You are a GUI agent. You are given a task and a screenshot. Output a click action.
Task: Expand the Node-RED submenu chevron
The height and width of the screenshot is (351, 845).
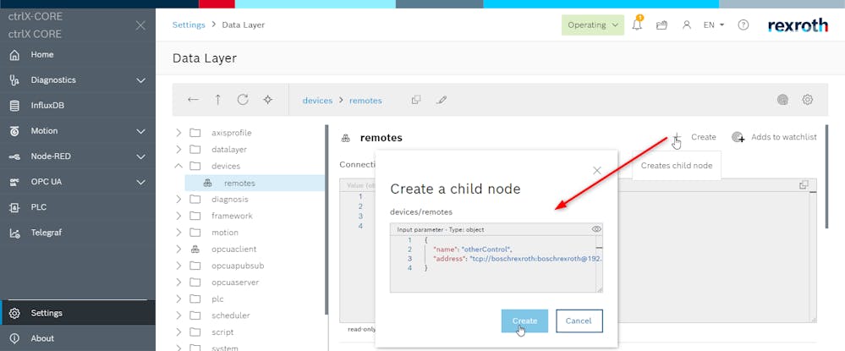(140, 156)
